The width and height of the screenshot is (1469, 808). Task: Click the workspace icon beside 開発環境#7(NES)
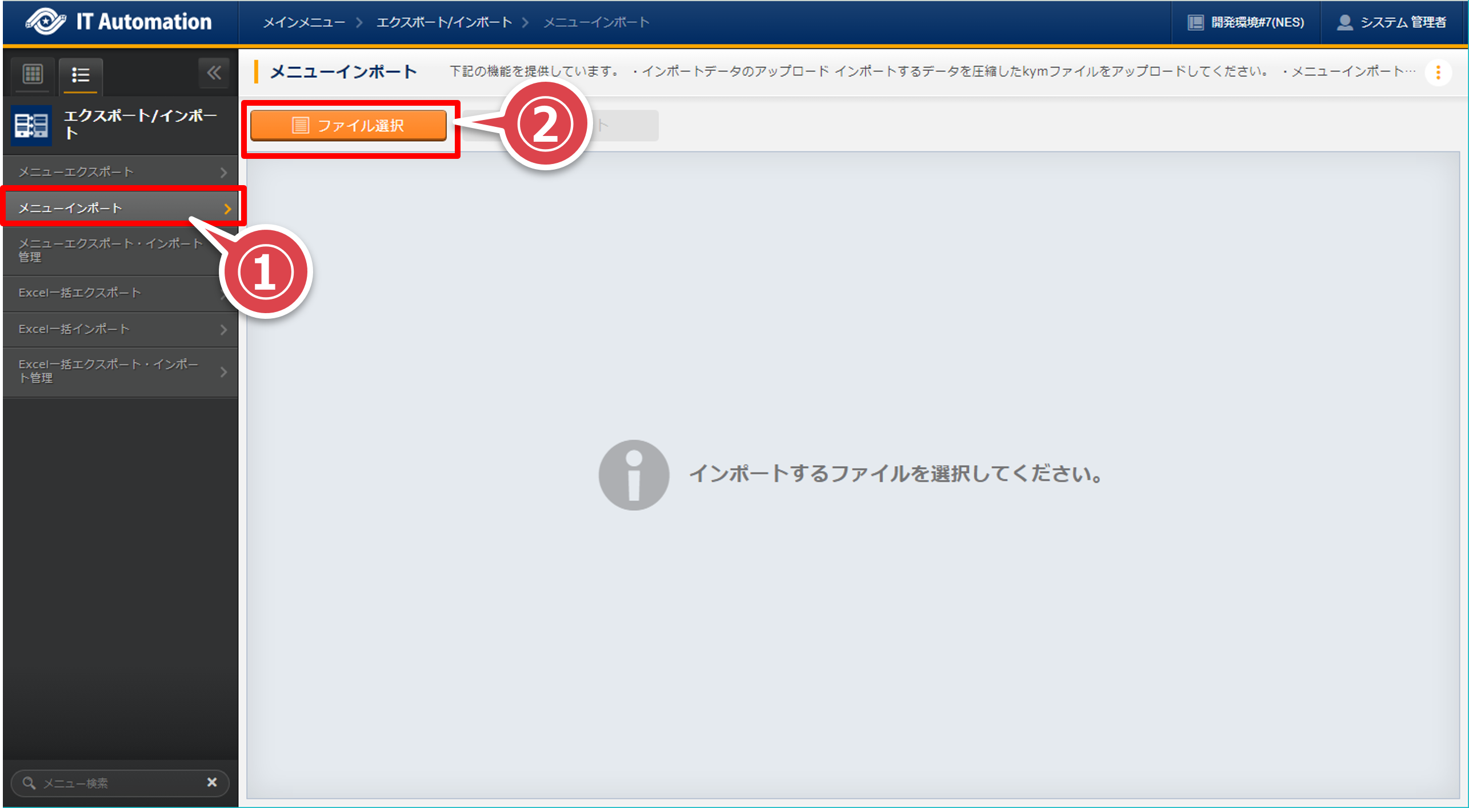click(x=1195, y=22)
